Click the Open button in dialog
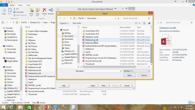The image size is (195, 110). (x=129, y=75)
